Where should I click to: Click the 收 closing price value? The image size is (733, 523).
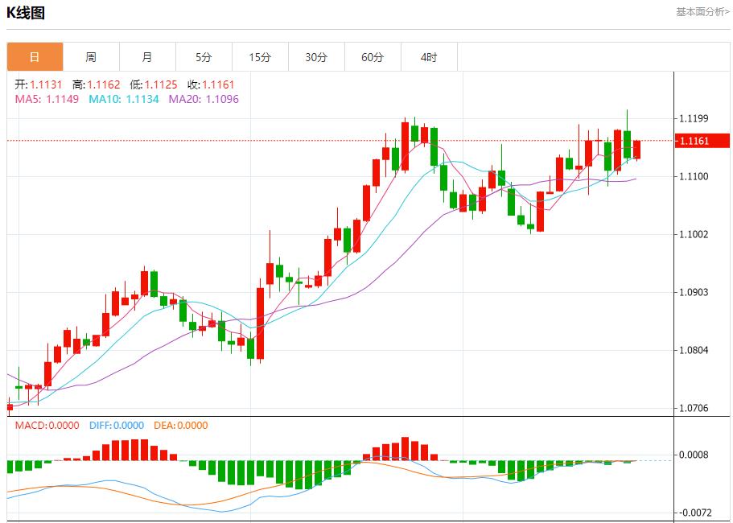pos(211,84)
